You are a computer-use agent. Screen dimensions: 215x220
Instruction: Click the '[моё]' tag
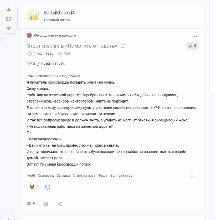[x=31, y=176]
